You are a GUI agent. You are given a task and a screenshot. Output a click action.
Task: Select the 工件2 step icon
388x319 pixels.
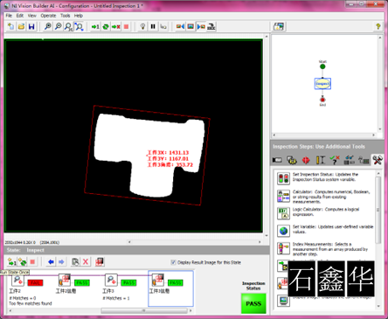[17, 281]
